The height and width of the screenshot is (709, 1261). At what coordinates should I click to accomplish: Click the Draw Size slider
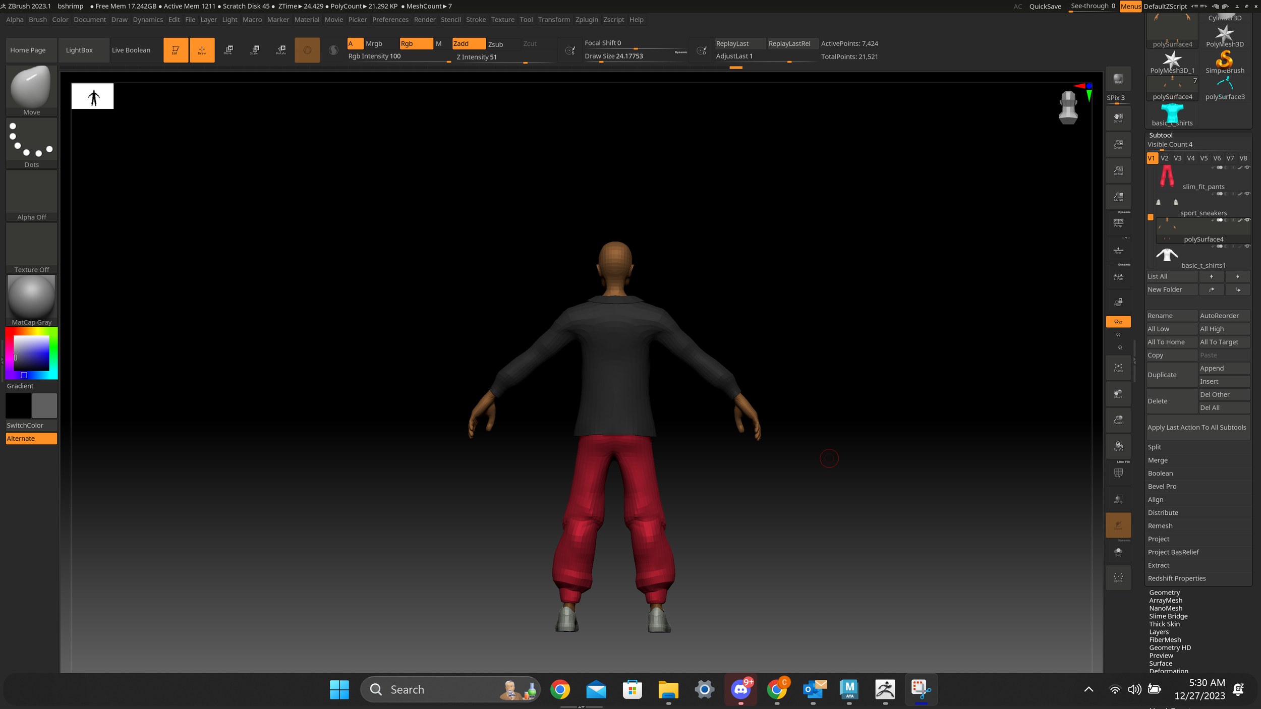(x=636, y=56)
